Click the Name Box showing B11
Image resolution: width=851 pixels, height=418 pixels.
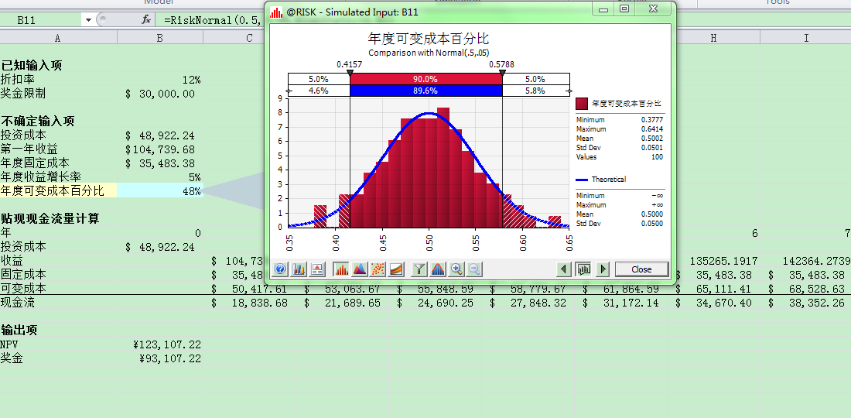coord(41,20)
